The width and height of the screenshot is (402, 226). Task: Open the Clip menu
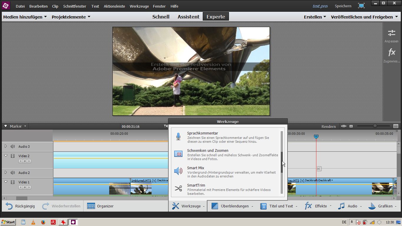55,6
